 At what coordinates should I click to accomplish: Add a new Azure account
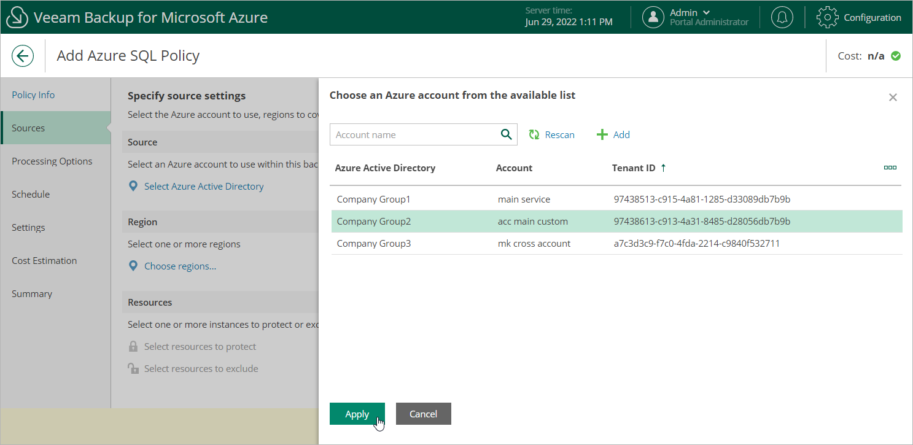[613, 134]
